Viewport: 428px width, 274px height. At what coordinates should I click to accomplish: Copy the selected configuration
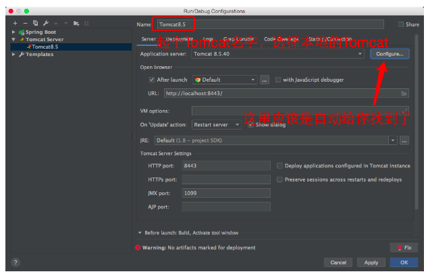tap(36, 23)
